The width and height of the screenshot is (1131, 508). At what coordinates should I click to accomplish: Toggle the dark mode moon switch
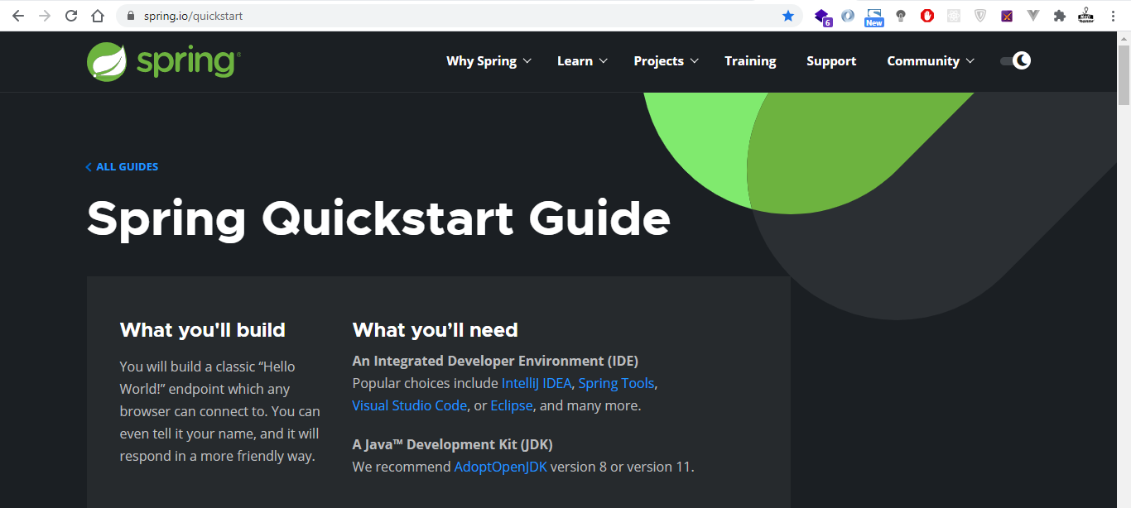1016,60
